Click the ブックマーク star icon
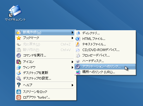This screenshot has width=143, height=106. (19, 38)
